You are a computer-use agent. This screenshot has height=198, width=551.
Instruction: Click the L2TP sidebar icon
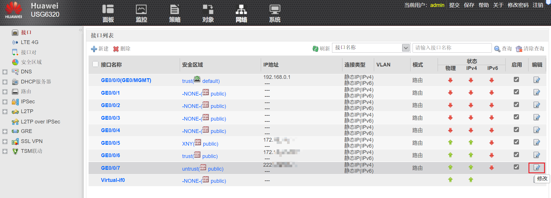(15, 111)
